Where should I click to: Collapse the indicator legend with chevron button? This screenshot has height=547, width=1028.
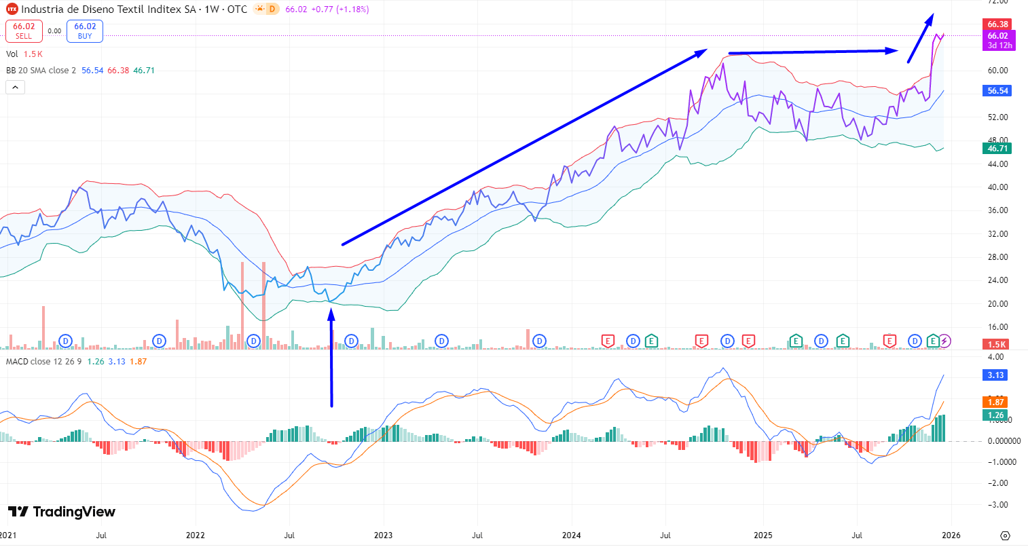(x=15, y=88)
